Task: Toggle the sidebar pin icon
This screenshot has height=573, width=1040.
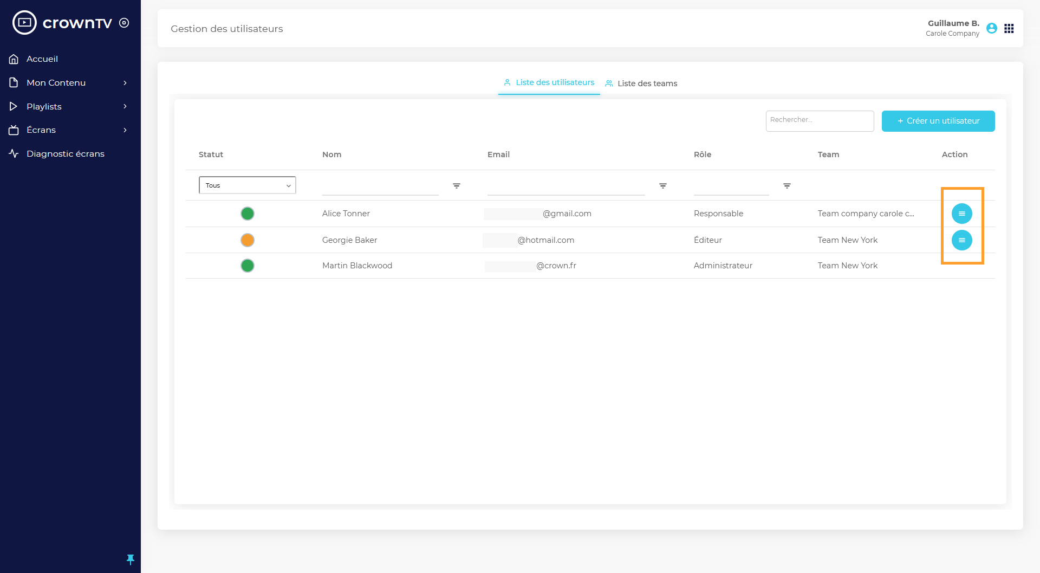Action: (131, 559)
